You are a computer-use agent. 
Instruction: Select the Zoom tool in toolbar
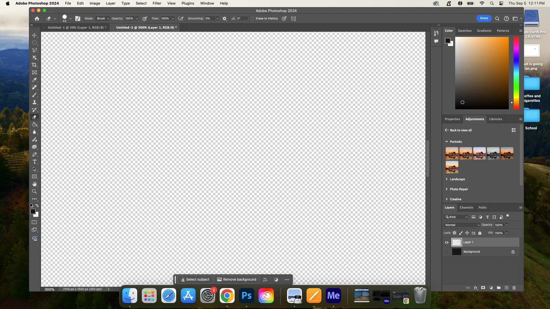pyautogui.click(x=34, y=191)
